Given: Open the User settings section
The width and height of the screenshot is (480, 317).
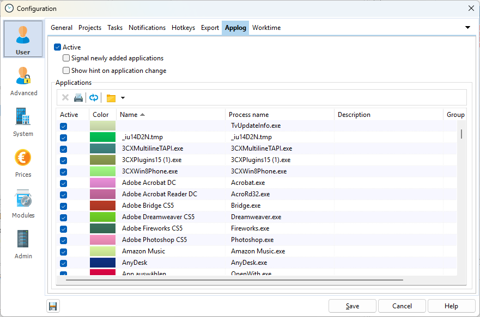Looking at the screenshot, I should point(23,39).
